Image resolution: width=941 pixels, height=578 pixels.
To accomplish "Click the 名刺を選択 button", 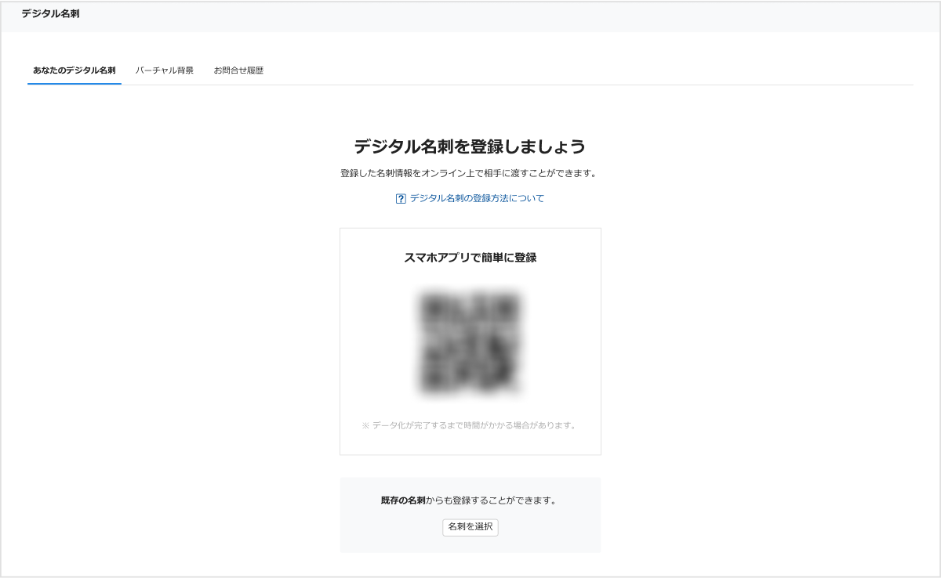I will click(470, 527).
